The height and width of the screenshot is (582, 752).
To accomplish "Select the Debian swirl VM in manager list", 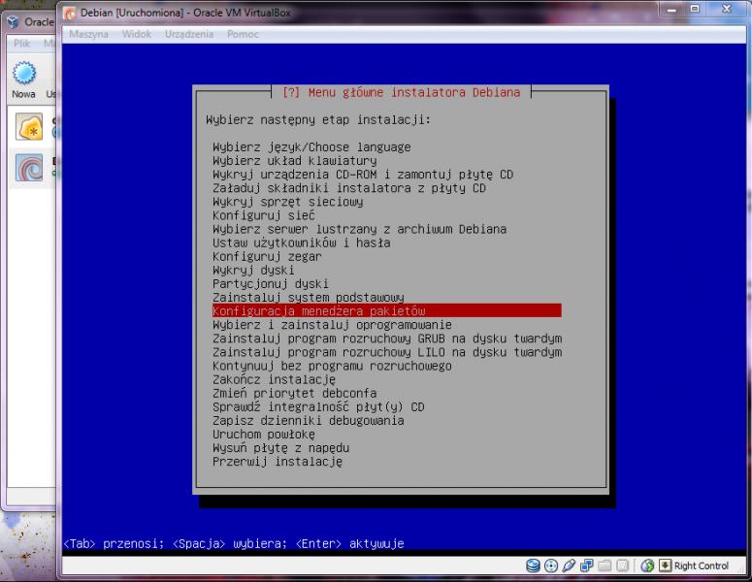I will (29, 168).
